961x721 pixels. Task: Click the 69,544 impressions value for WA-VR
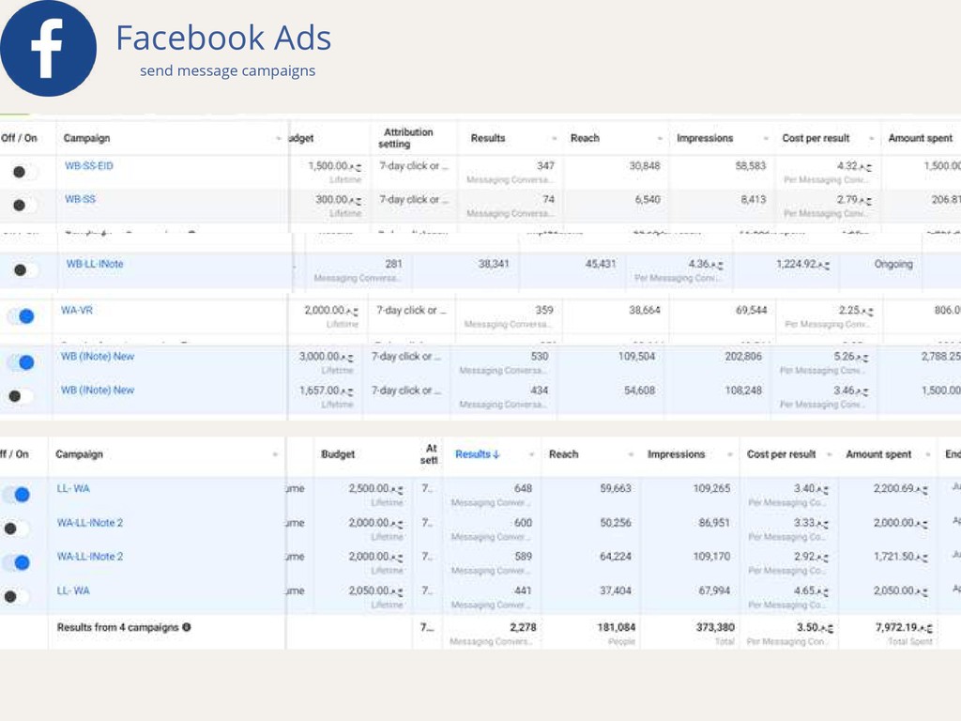(x=752, y=310)
